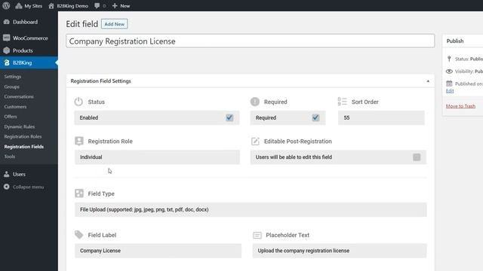The height and width of the screenshot is (271, 483).
Task: Click the B2BKing Demo home icon
Action: [51, 6]
